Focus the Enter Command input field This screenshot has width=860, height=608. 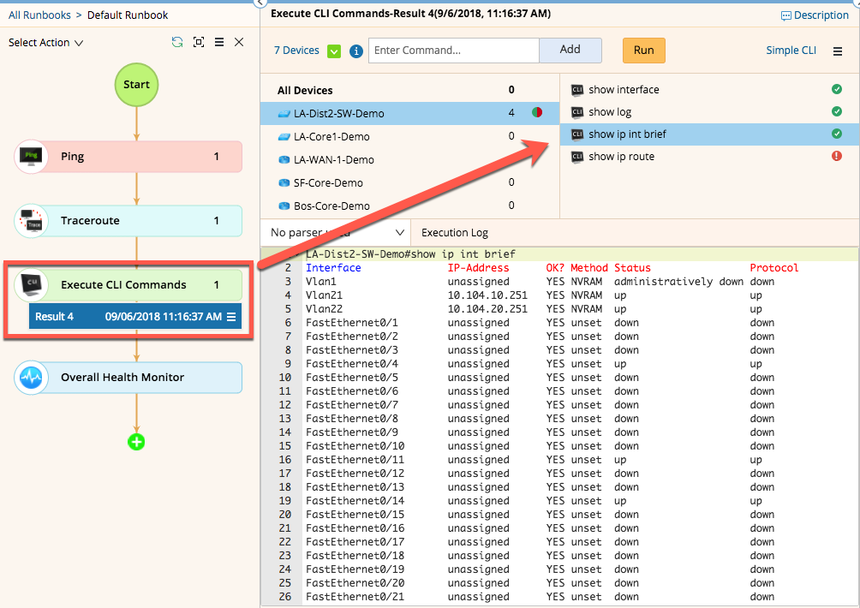coord(454,51)
